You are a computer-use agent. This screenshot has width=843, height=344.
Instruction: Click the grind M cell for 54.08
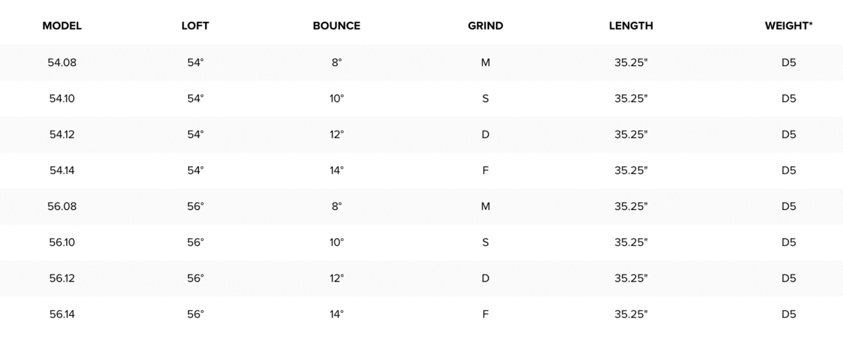(x=485, y=62)
